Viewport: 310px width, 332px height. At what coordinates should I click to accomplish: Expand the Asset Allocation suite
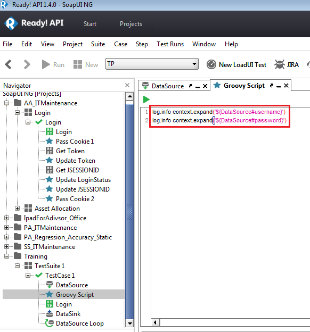pos(18,209)
